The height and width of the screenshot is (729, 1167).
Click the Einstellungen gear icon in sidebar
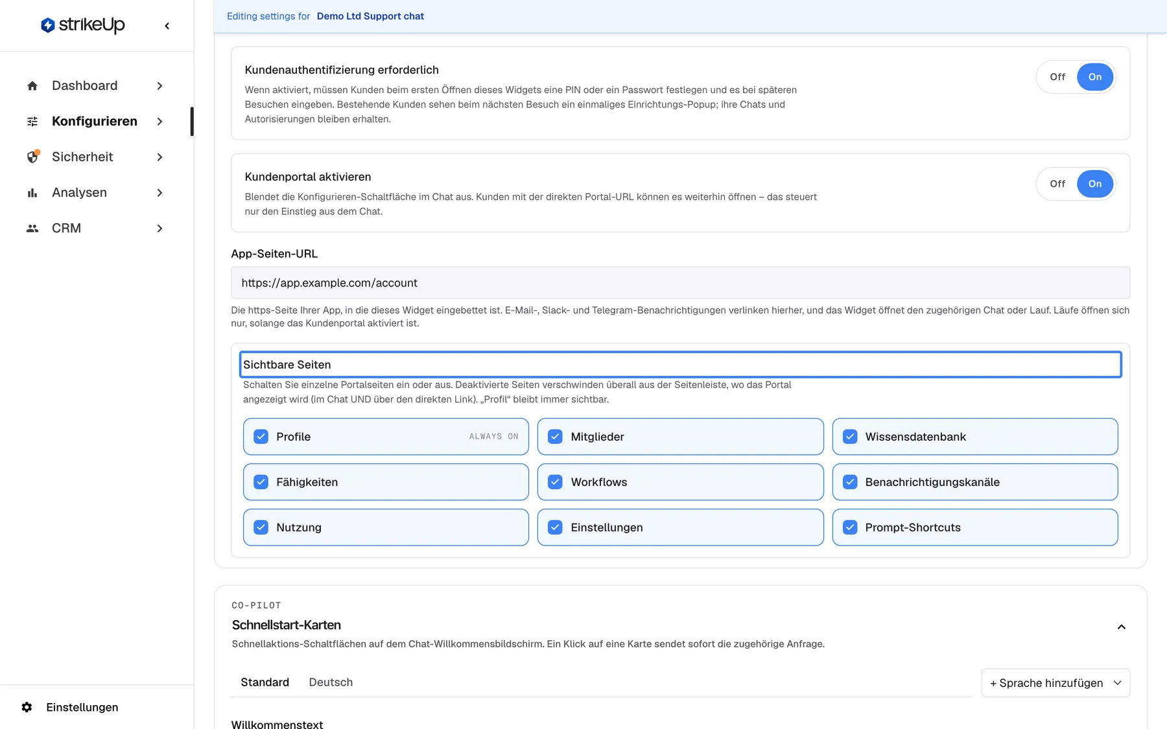pyautogui.click(x=27, y=707)
